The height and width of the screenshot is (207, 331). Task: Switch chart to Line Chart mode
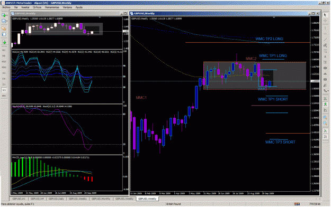click(x=325, y=110)
